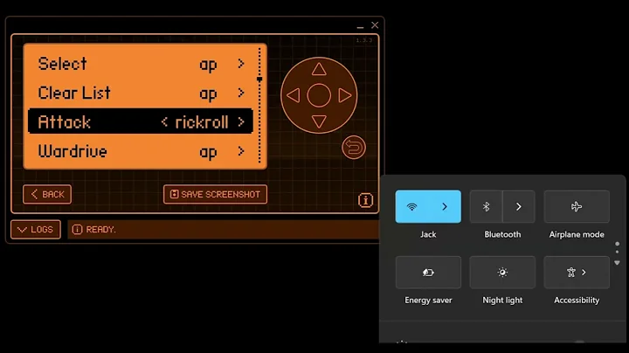Screen dimensions: 629x353
Task: Toggle Airplane mode
Action: tap(577, 206)
